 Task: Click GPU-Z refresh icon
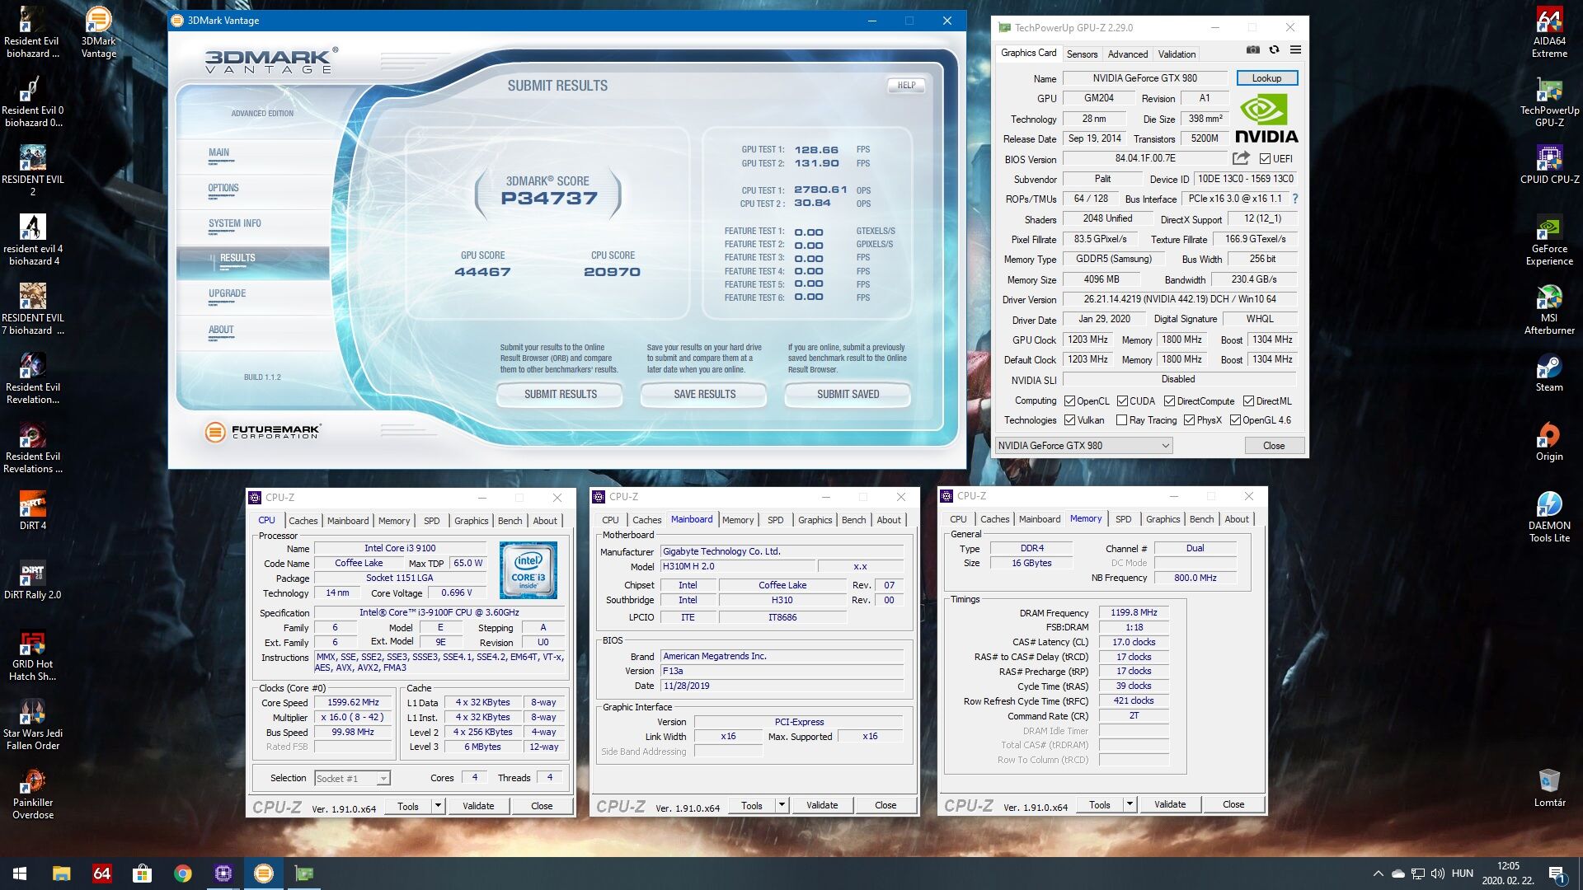[1274, 50]
